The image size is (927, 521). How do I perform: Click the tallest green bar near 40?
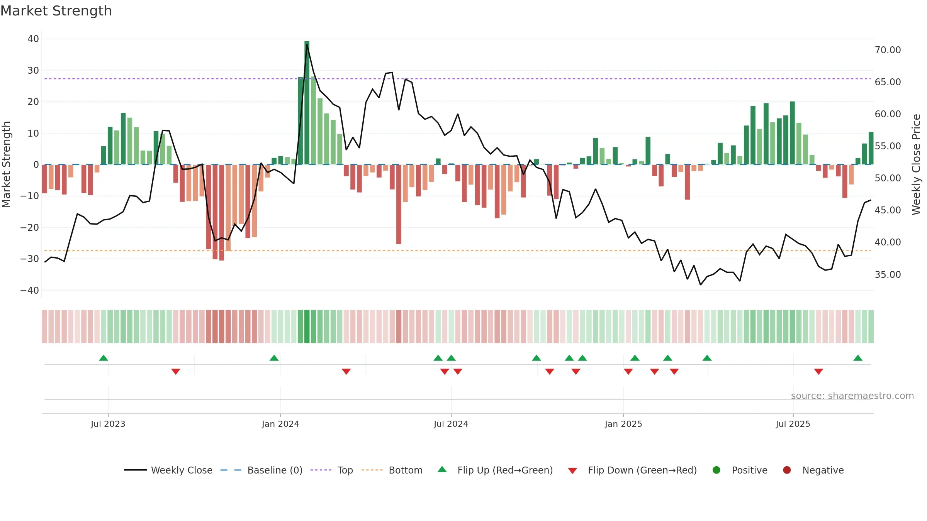(307, 103)
